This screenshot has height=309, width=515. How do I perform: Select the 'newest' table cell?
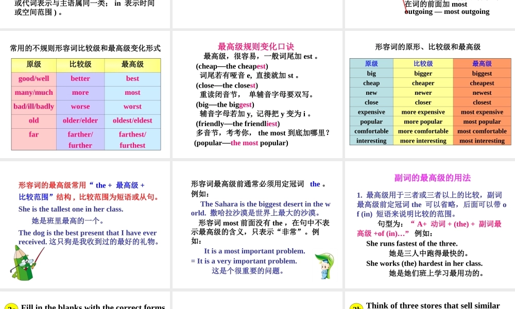click(482, 92)
